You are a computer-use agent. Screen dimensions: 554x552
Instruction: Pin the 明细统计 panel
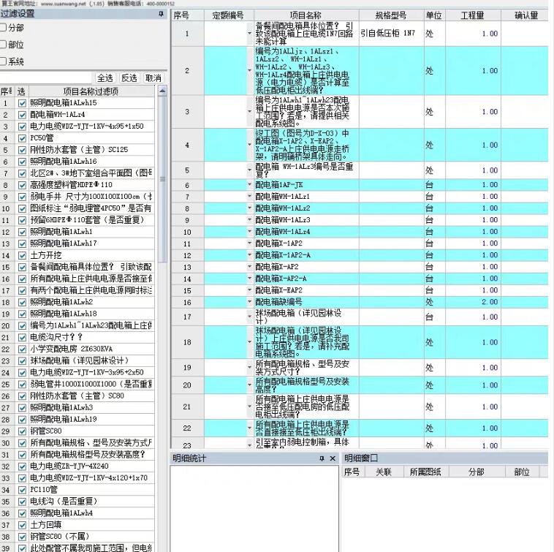click(x=322, y=458)
